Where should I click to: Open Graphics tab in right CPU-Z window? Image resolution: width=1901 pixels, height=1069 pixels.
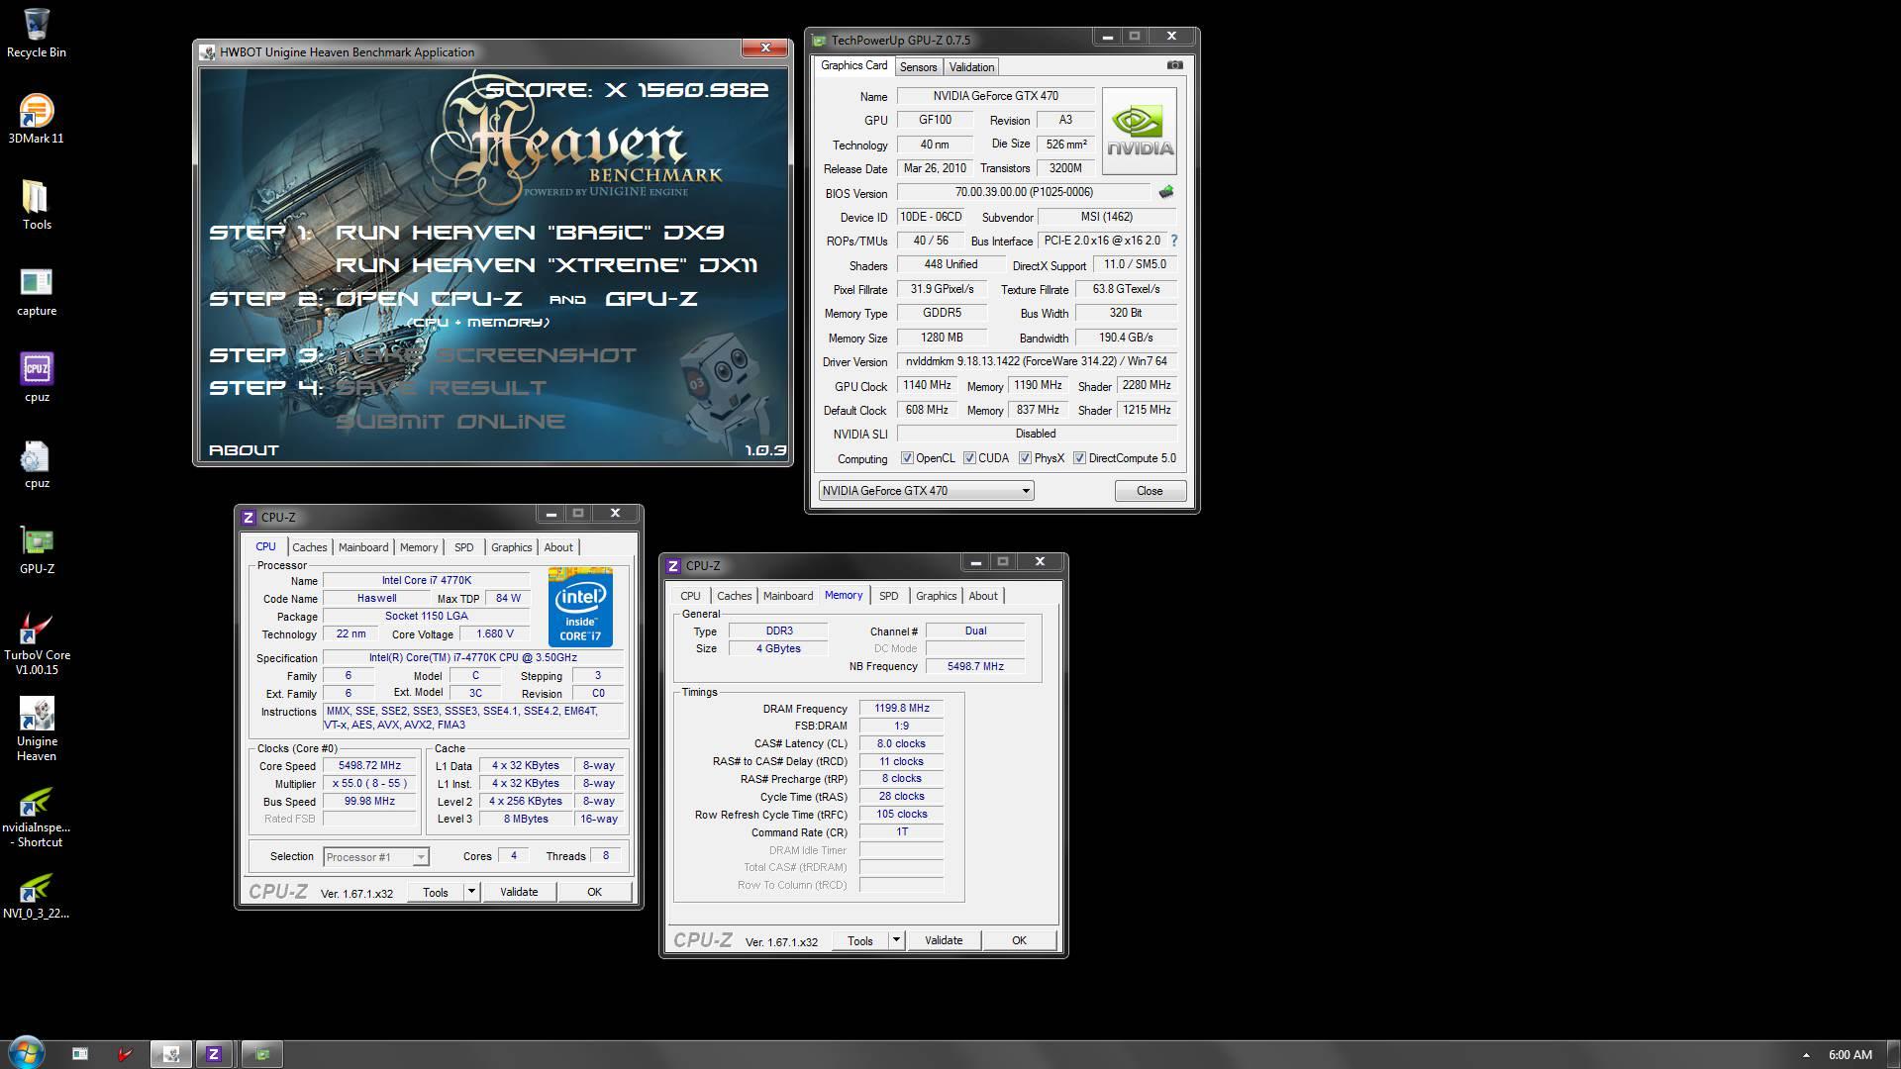(936, 596)
